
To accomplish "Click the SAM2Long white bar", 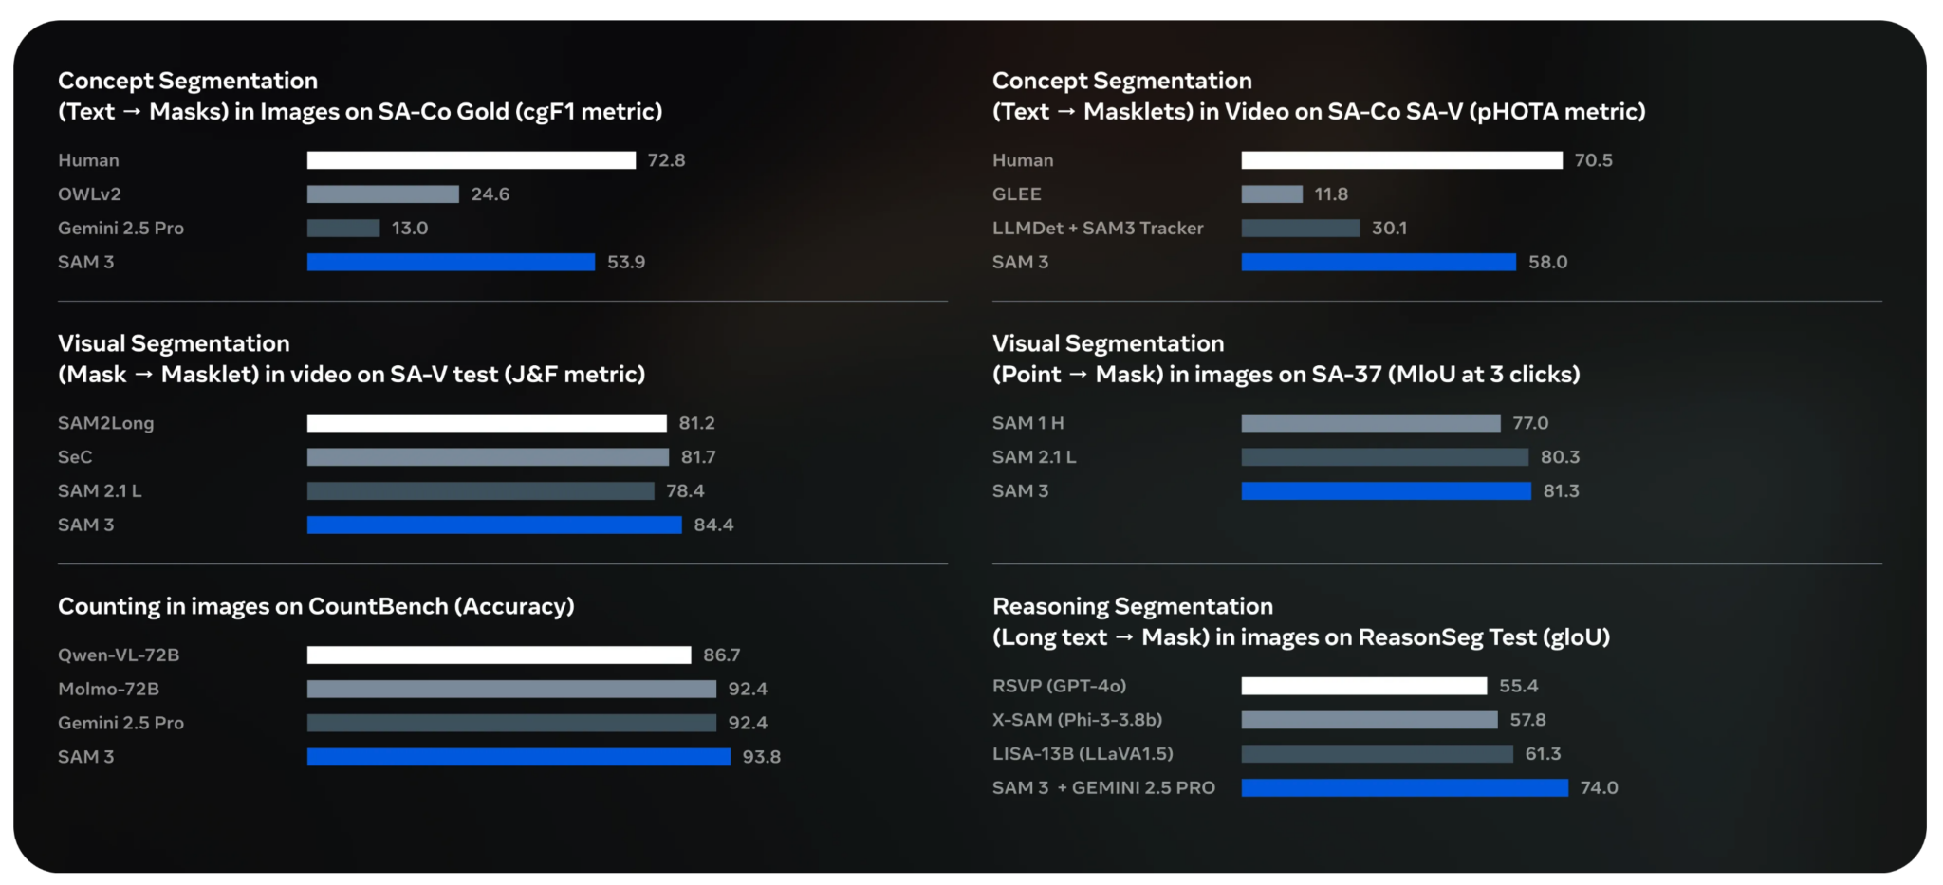I will (487, 423).
